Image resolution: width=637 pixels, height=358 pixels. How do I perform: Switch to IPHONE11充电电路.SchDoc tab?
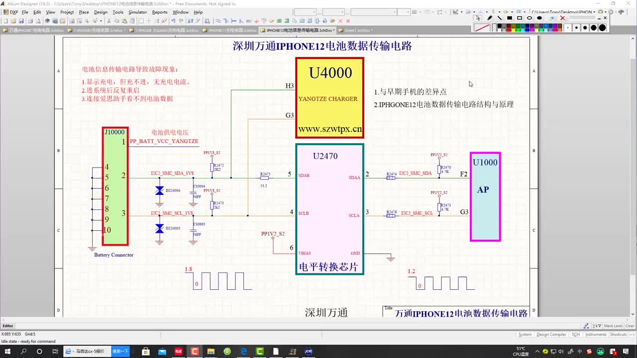pyautogui.click(x=230, y=30)
